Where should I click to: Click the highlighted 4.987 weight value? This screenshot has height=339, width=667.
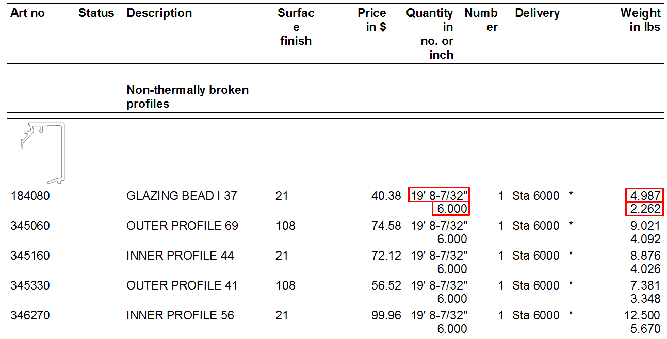point(644,196)
